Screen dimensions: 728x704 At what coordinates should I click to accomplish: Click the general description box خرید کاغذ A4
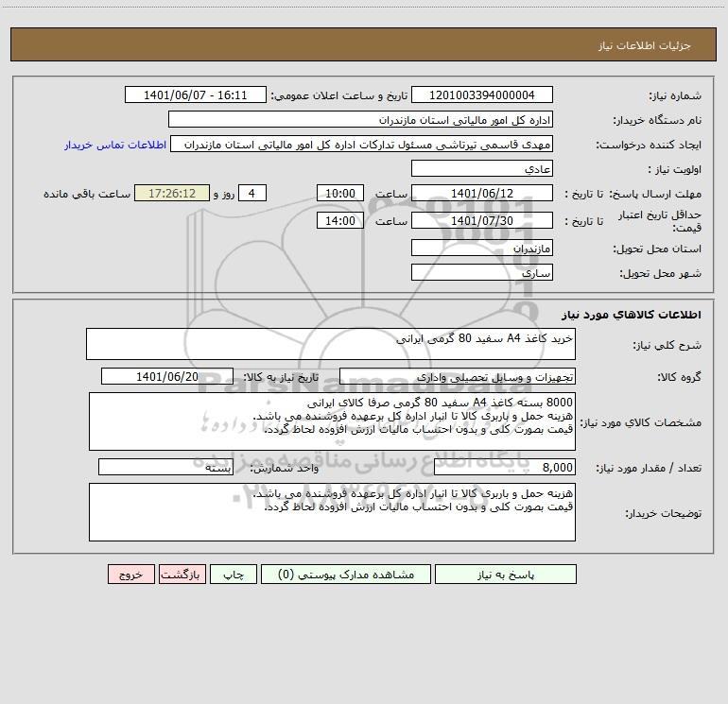click(x=331, y=344)
